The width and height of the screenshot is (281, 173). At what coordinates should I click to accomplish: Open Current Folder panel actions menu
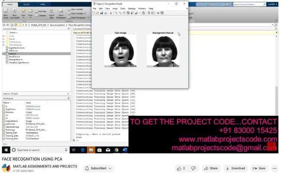[x=69, y=29]
